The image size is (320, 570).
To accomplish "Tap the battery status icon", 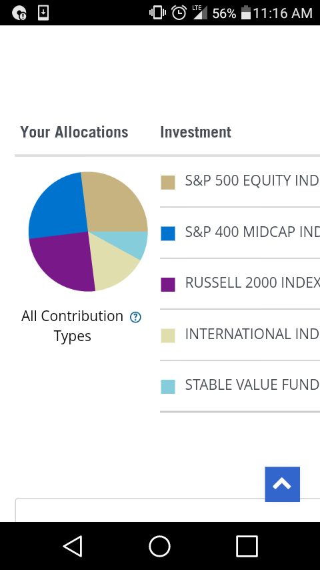I will pyautogui.click(x=246, y=13).
